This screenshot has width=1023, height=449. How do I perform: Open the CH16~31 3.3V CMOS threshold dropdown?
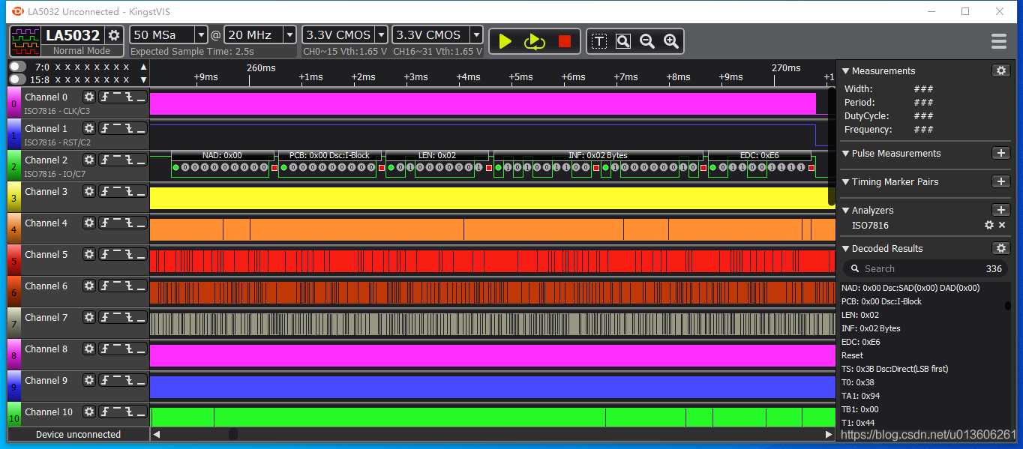pyautogui.click(x=476, y=34)
